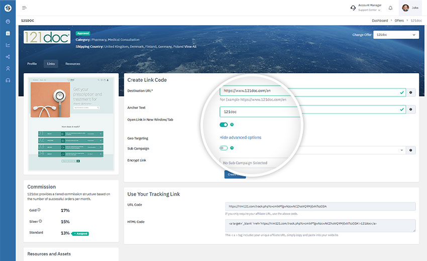Open the user profile icon in sidebar
This screenshot has width=427, height=261.
(x=8, y=68)
